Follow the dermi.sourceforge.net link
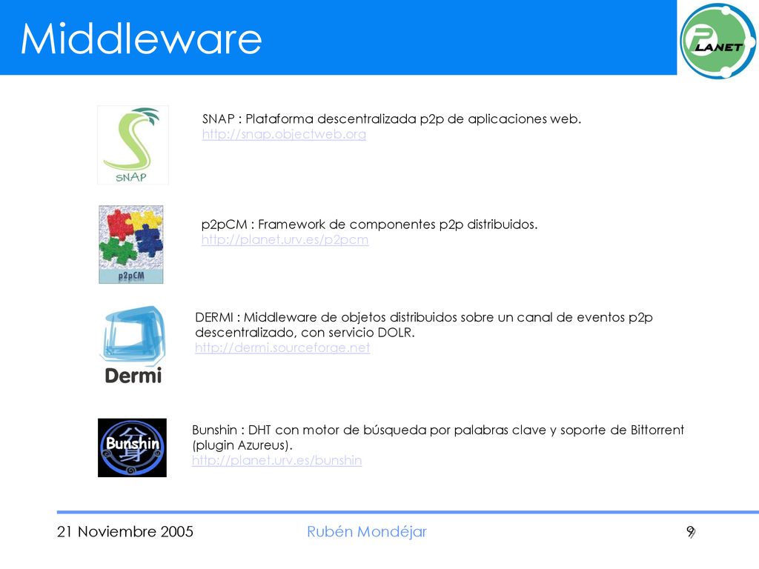The width and height of the screenshot is (759, 569). 282,347
